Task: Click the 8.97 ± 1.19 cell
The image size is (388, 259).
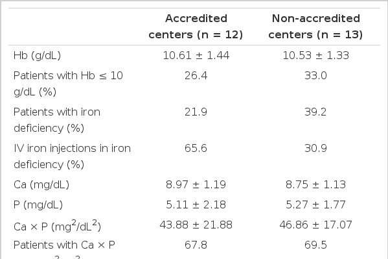Action: (196, 184)
